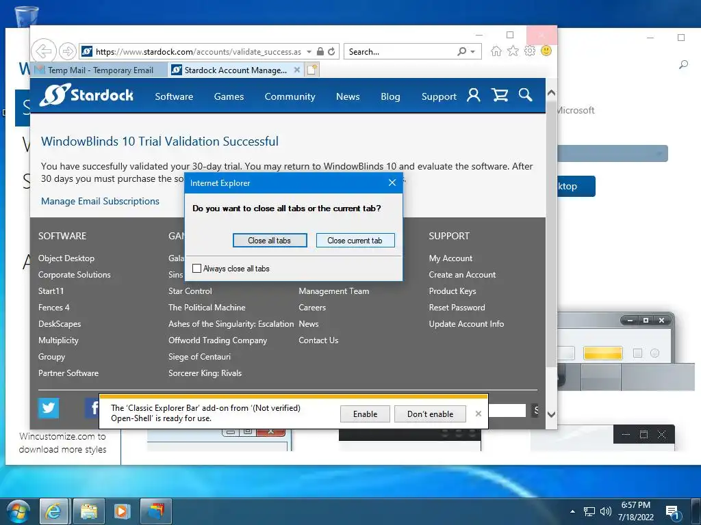Click the volume speaker tray icon
The height and width of the screenshot is (525, 701).
605,511
